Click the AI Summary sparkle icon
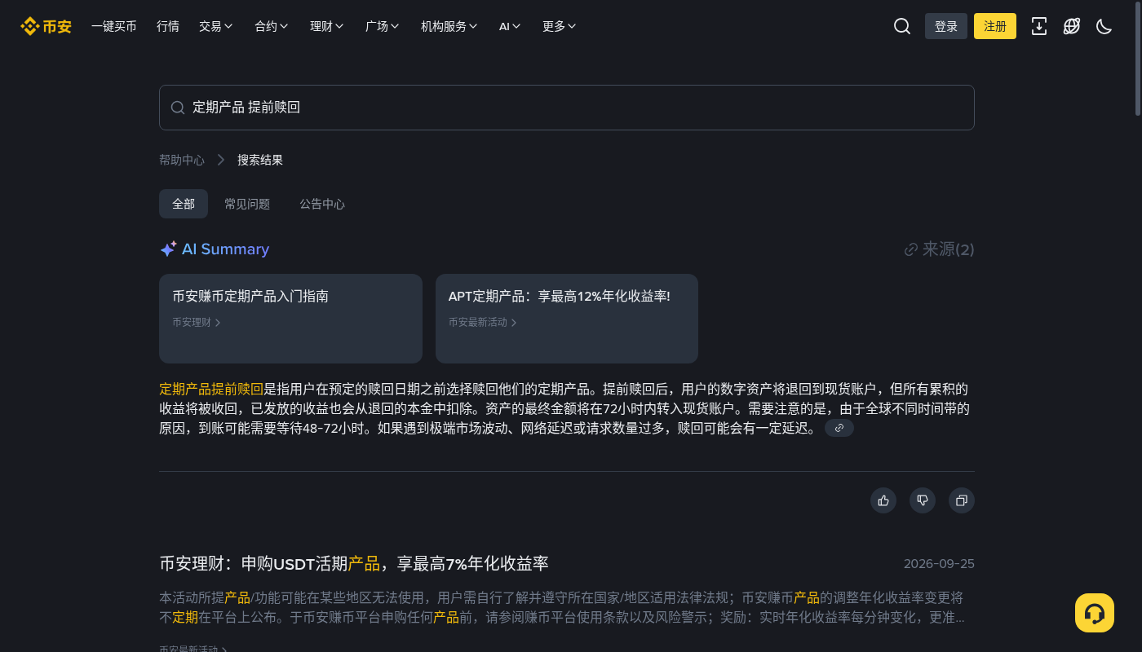The image size is (1142, 652). point(168,249)
